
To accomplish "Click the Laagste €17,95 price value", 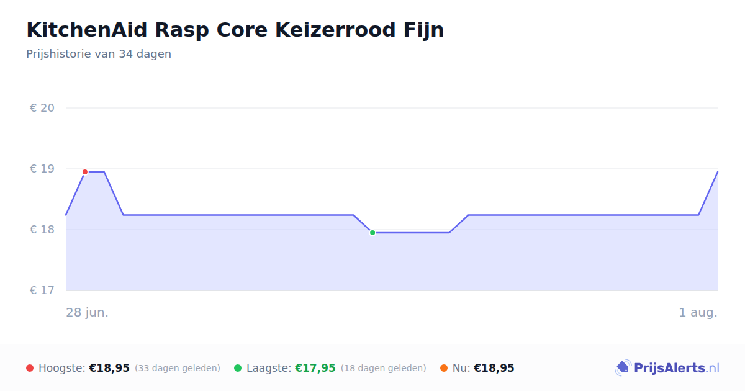I will (x=315, y=368).
